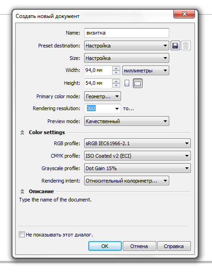The height and width of the screenshot is (272, 212).
Task: Open the CMYK profile ISO Coated dropdown
Action: tap(138, 156)
